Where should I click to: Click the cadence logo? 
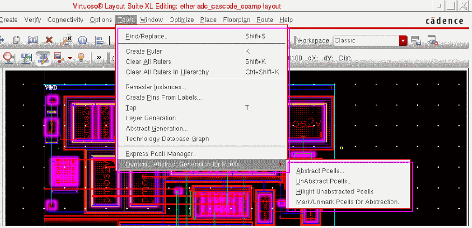point(444,21)
